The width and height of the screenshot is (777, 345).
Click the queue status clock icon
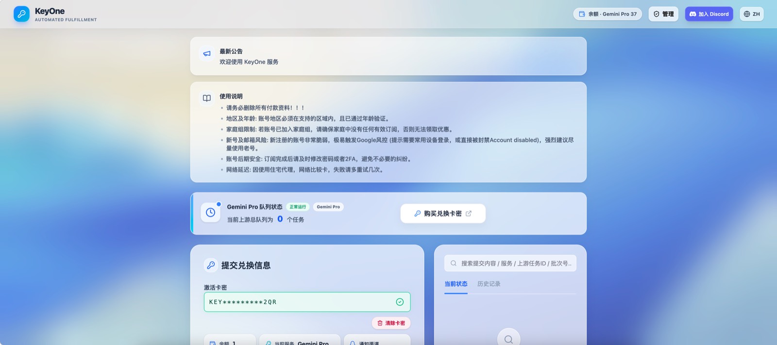coord(211,213)
